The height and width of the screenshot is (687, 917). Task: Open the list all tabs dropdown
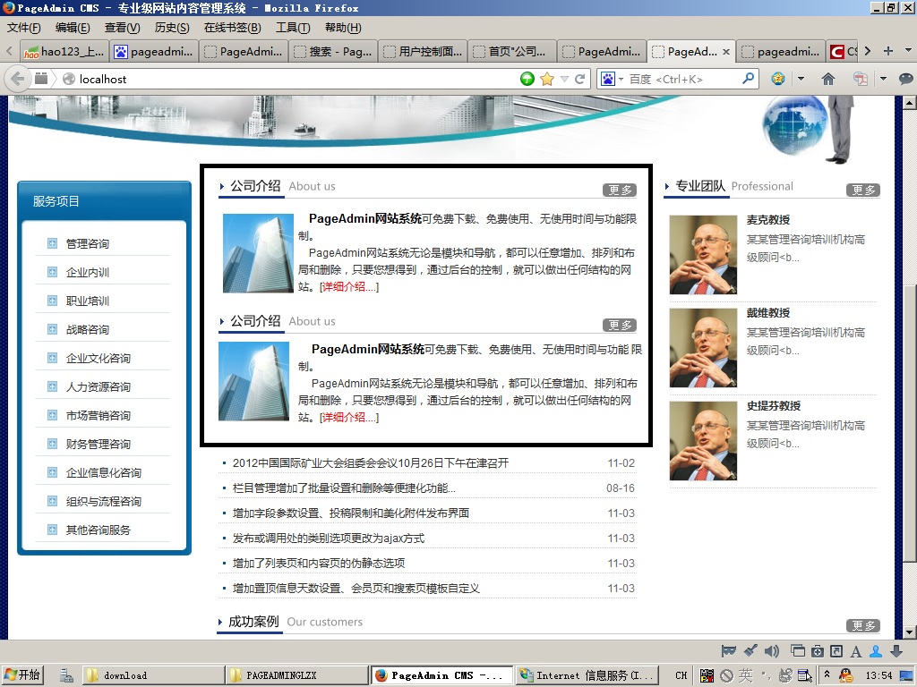pyautogui.click(x=908, y=51)
